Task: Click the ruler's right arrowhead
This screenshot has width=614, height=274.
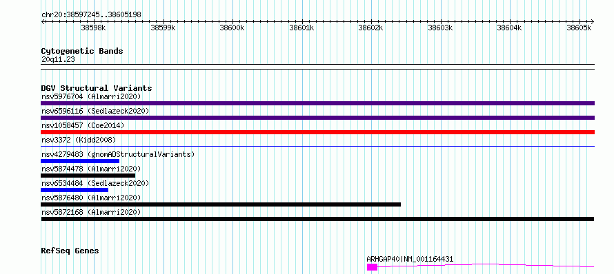Action: click(593, 22)
